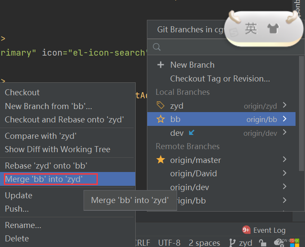
Task: Click the plus icon beside New Branch
Action: coord(161,65)
